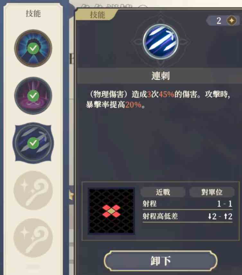The width and height of the screenshot is (242, 275).
Task: Click the 卸下 unequip button
Action: pyautogui.click(x=161, y=261)
